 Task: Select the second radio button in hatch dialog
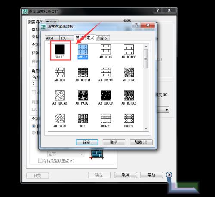pos(34,132)
